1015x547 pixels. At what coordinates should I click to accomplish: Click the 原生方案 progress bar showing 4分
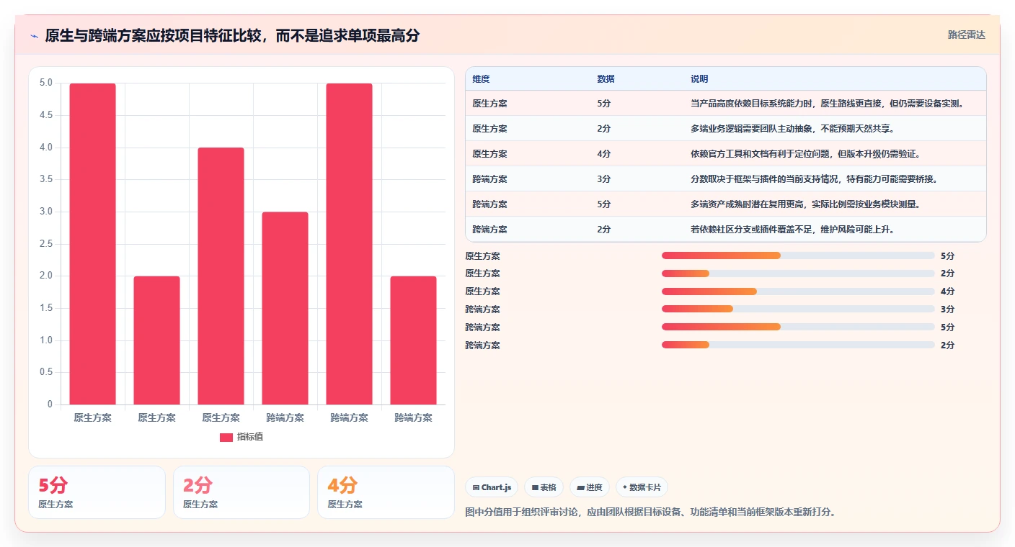tap(798, 291)
